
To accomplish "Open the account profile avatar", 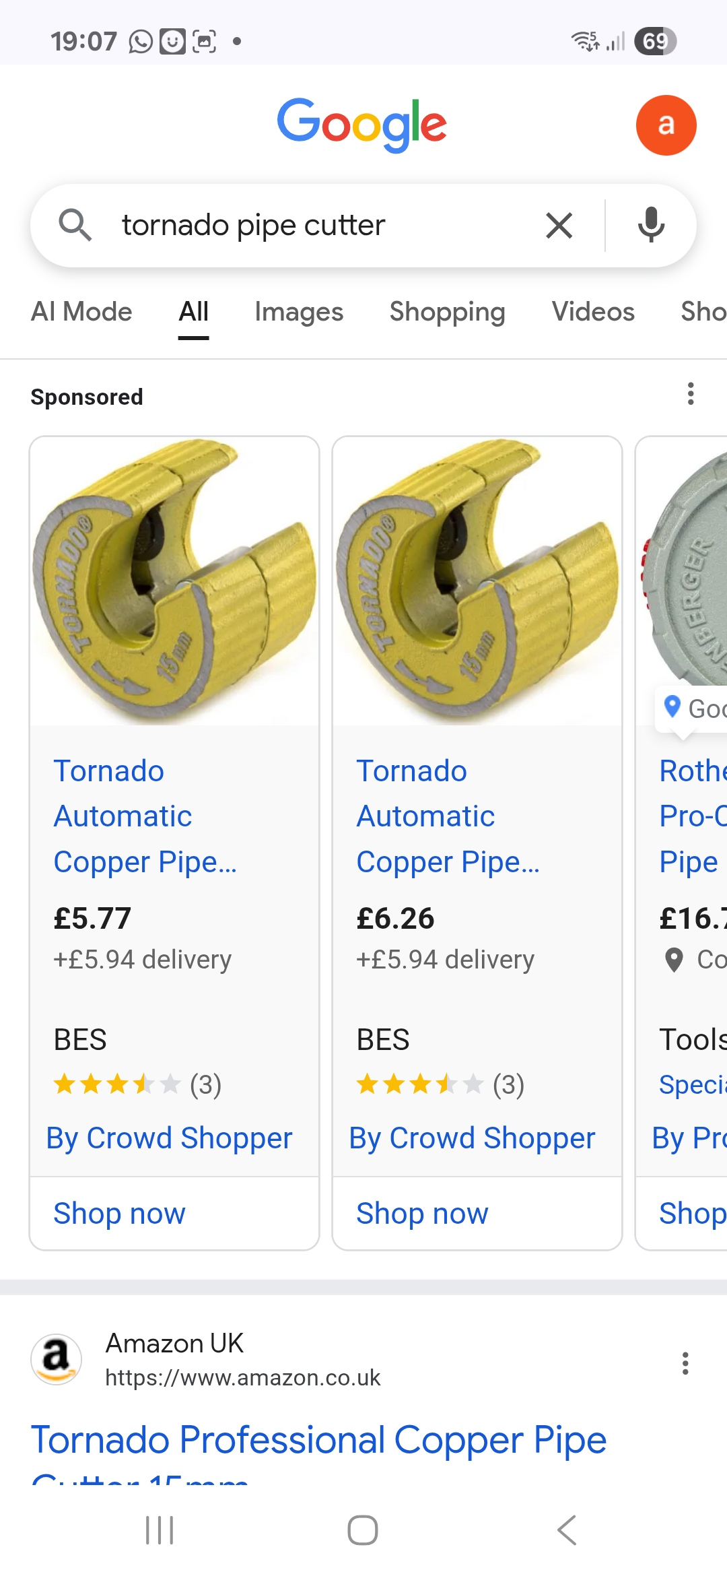I will pos(666,125).
